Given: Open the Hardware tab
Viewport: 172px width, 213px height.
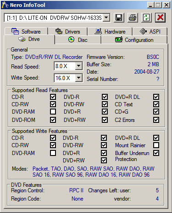Looking at the screenshot, I should click(x=110, y=32).
